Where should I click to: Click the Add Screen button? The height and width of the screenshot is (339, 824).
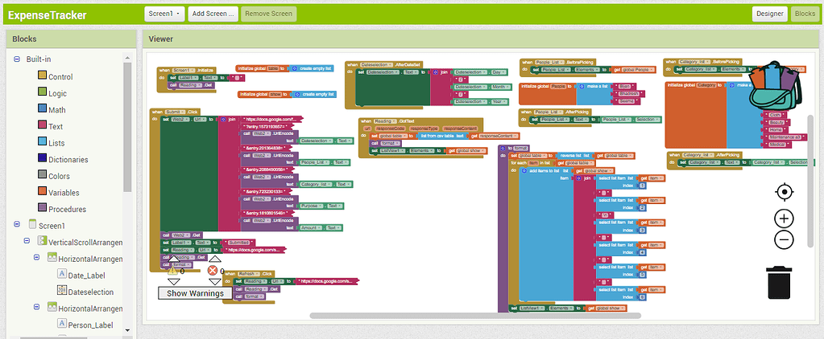click(x=213, y=14)
